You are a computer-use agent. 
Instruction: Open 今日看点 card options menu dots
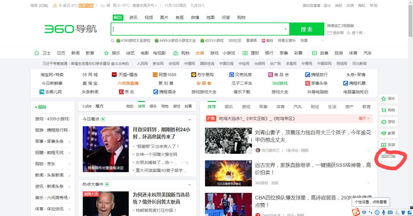point(190,119)
